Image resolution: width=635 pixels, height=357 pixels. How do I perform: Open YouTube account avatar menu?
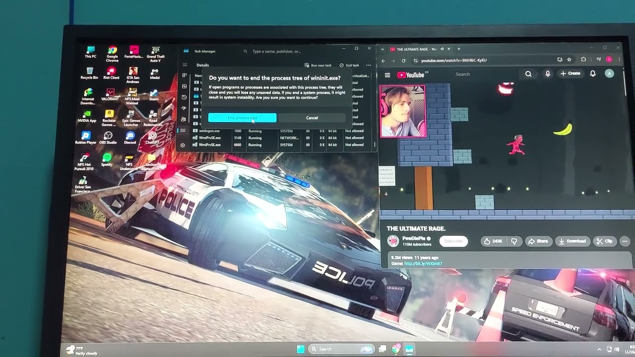click(x=610, y=73)
